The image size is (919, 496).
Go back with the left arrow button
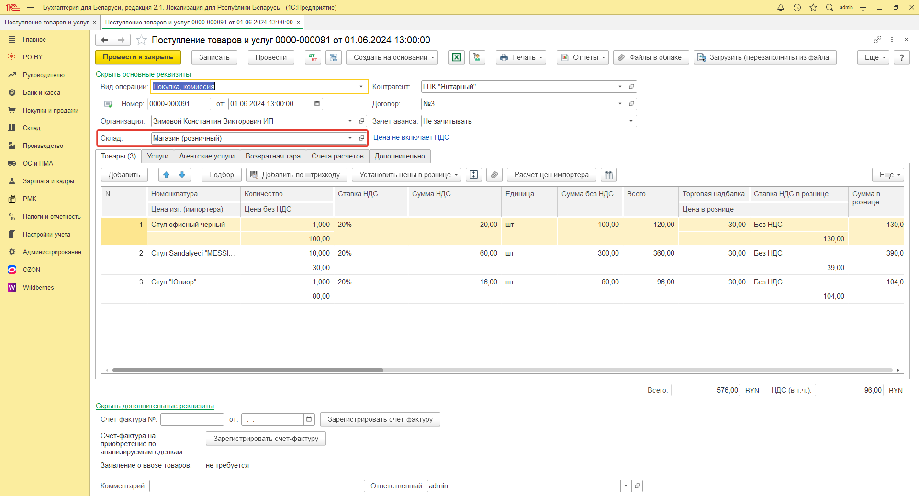click(104, 40)
